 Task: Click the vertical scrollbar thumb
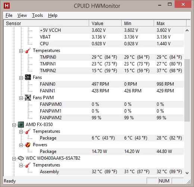coord(187,90)
